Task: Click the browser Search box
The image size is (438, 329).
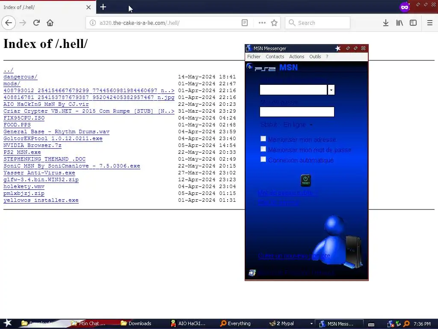Action: click(x=318, y=23)
